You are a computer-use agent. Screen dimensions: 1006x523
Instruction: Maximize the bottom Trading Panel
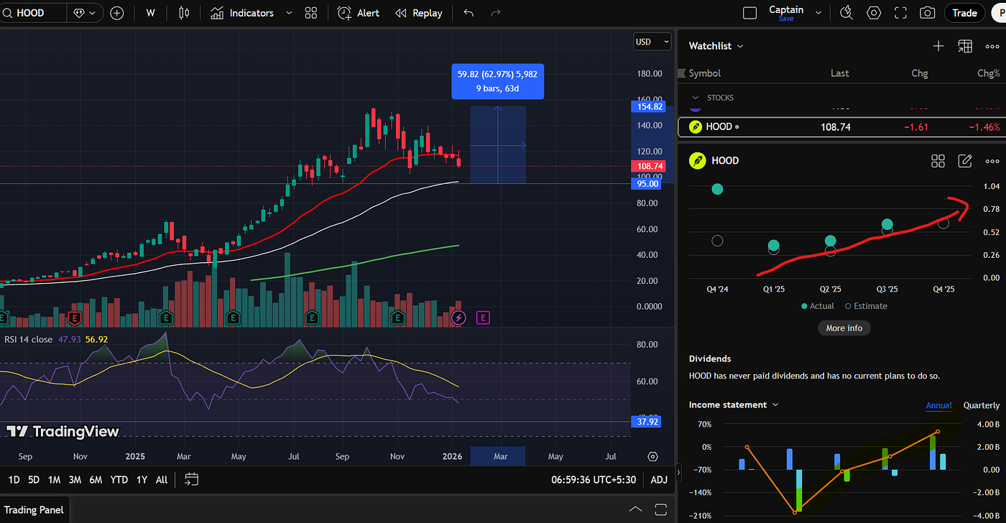(662, 510)
